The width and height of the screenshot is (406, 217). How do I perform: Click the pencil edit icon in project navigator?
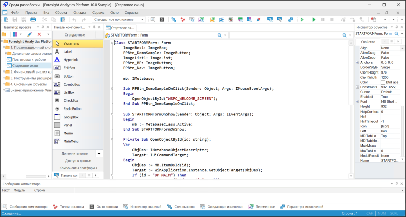pos(30,34)
